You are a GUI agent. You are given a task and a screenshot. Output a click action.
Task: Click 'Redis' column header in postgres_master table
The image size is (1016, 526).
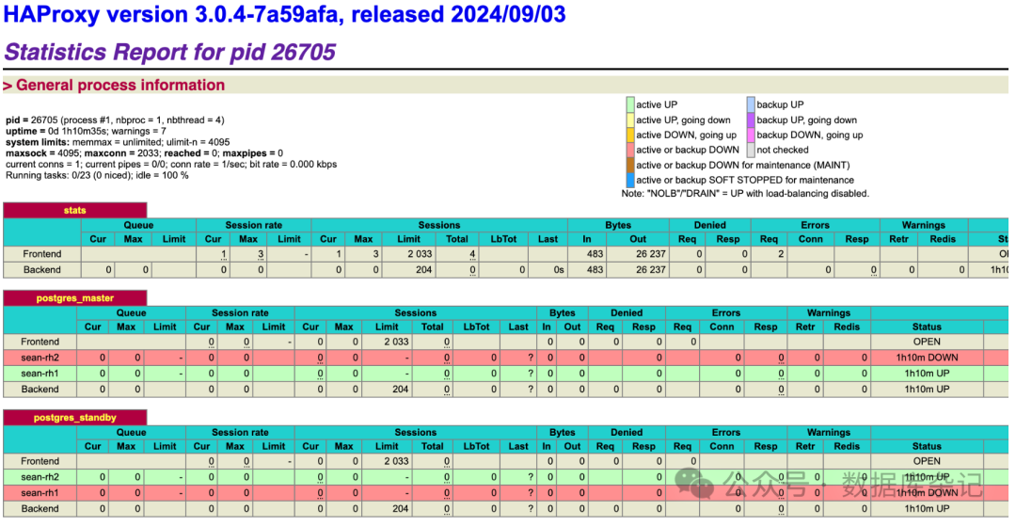coord(847,327)
